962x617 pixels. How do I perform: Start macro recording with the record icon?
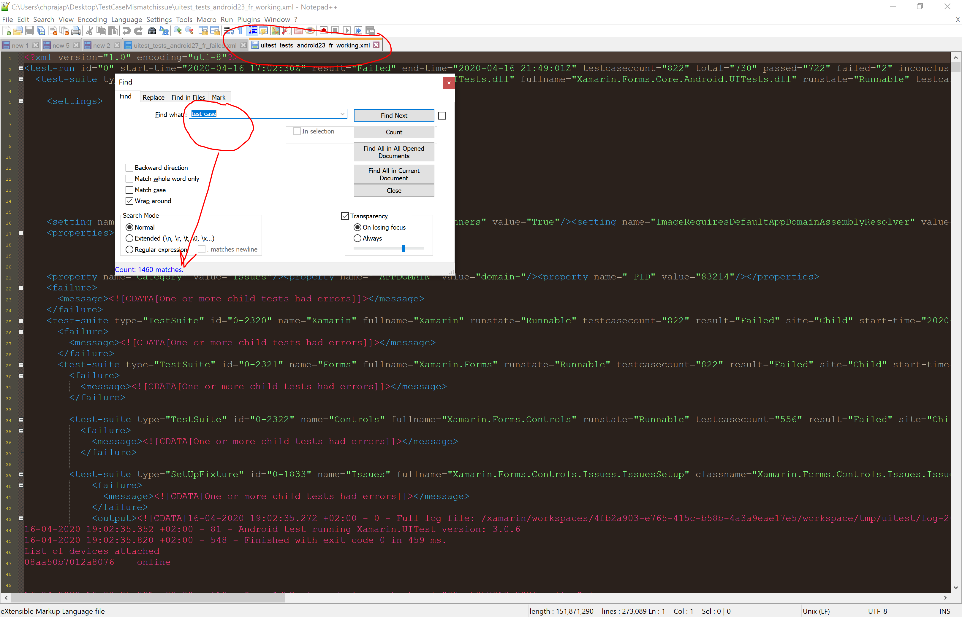[x=324, y=31]
